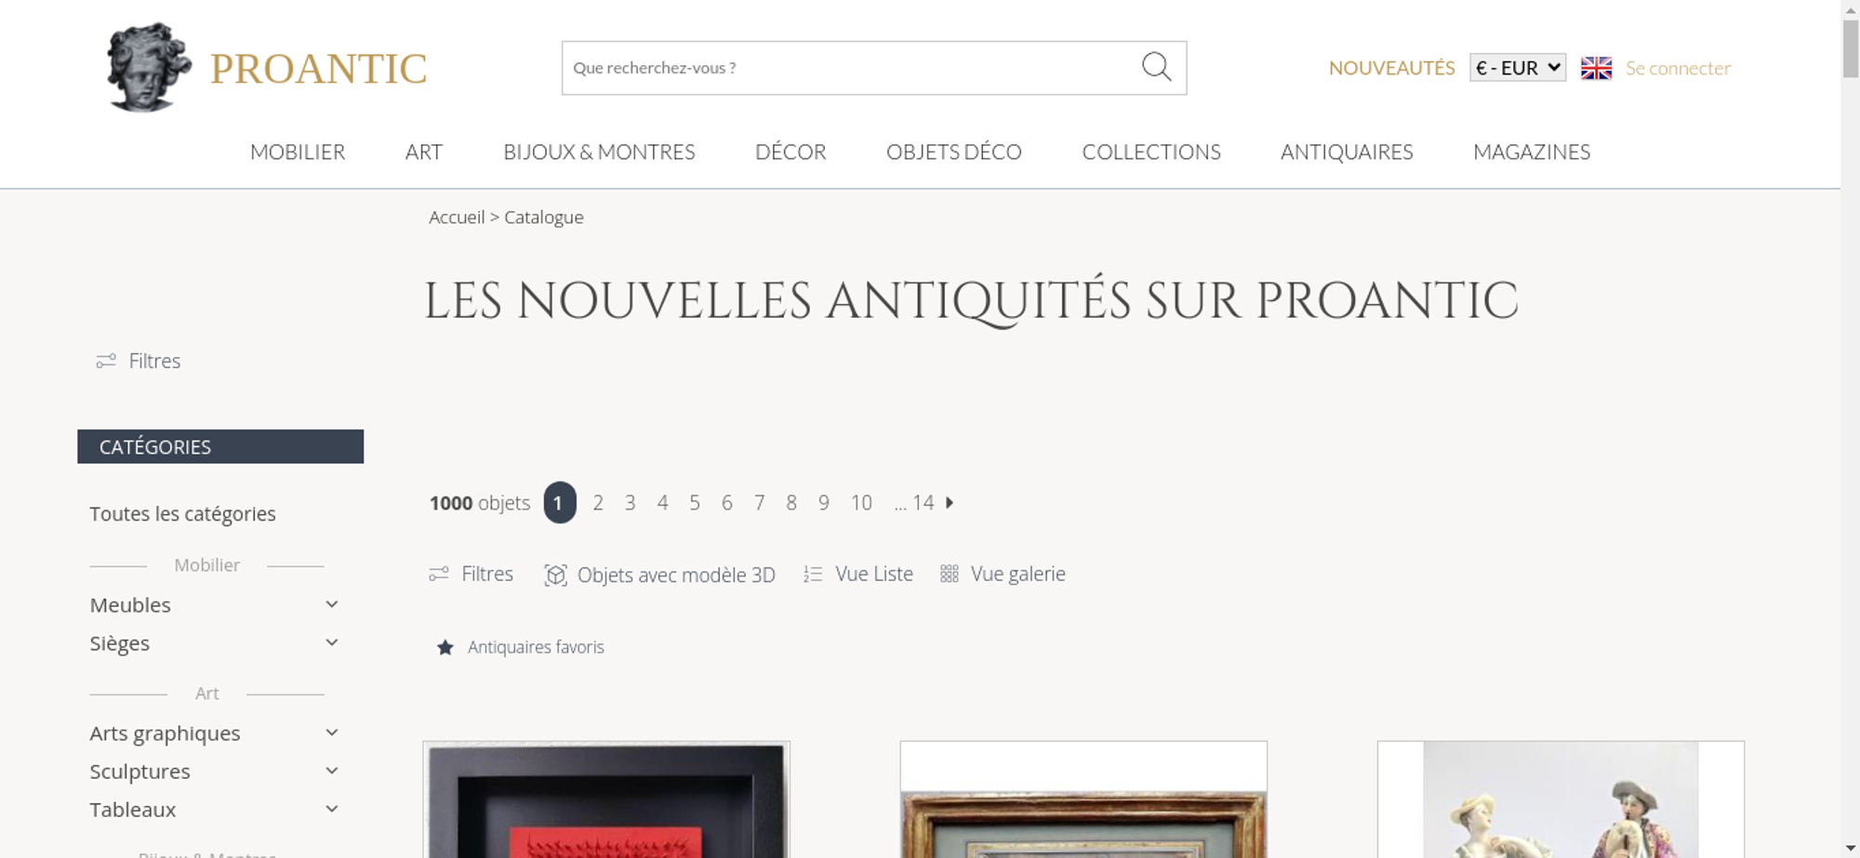The image size is (1860, 858).
Task: Click the Accueil breadcrumb link
Action: [x=457, y=218]
